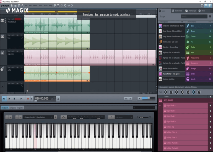
Task: Open FX dropdown on guitar track
Action: point(22,67)
